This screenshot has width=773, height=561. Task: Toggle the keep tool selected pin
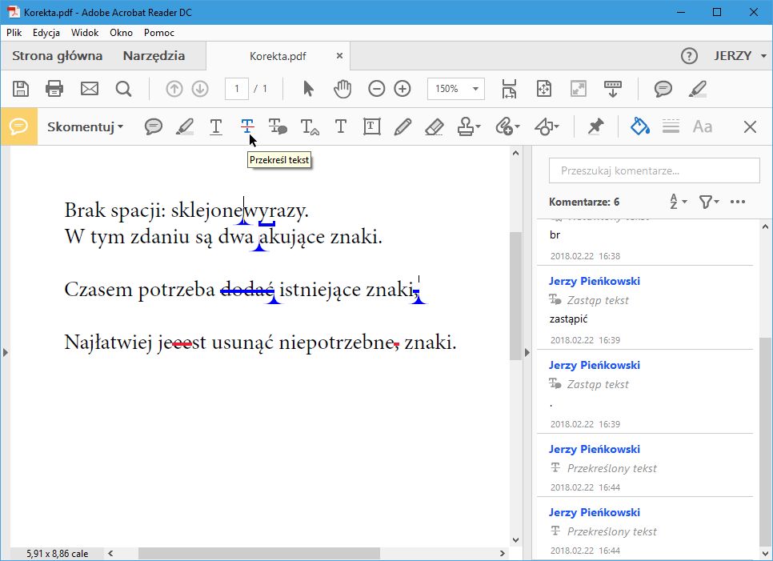[x=595, y=126]
